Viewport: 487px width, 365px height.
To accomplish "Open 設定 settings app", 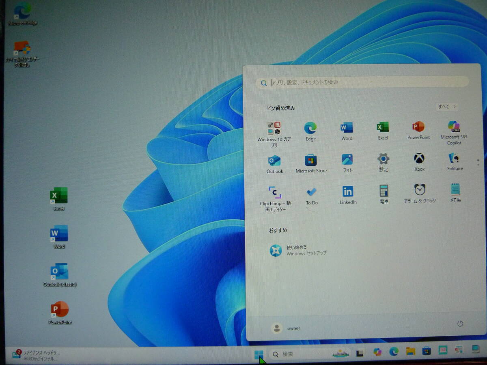I will 384,163.
